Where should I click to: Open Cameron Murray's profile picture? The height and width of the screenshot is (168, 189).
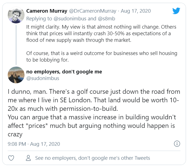pyautogui.click(x=16, y=15)
